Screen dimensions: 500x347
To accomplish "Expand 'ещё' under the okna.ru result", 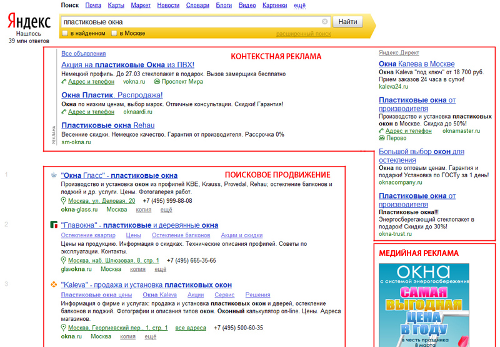I will (151, 336).
